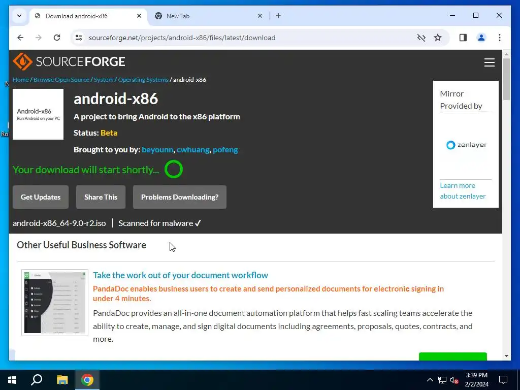Click the Android-x86 project thumbnail
The height and width of the screenshot is (390, 520).
click(38, 114)
